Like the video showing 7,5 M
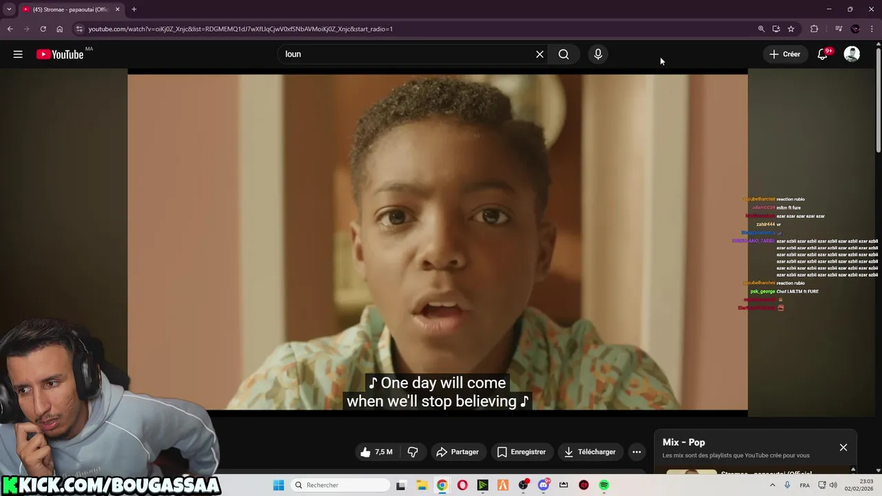 [376, 452]
